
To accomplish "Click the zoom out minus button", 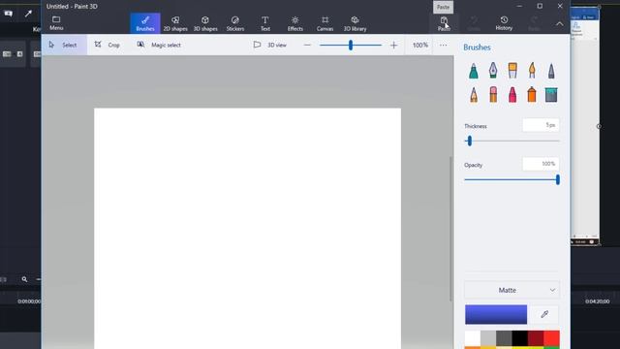I will coord(307,46).
